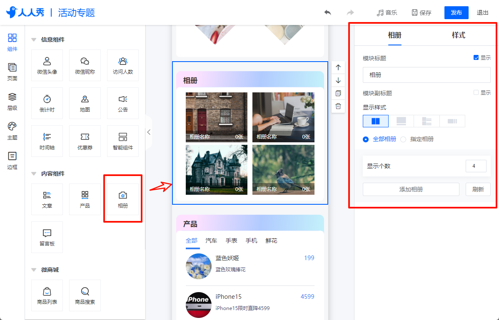Add the 时间轴 timeline component

(47, 141)
